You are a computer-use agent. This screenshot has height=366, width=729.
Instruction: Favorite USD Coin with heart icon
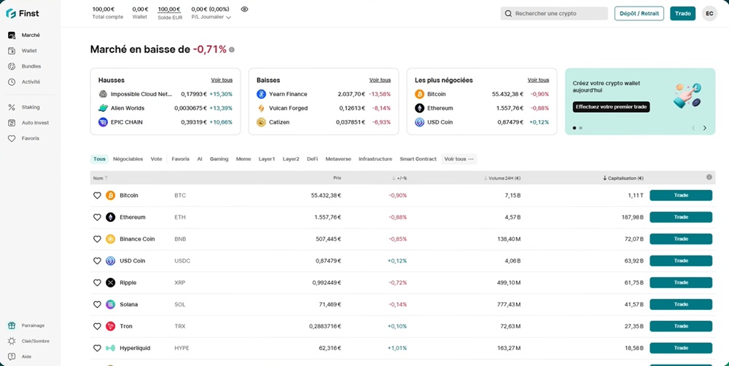click(97, 260)
